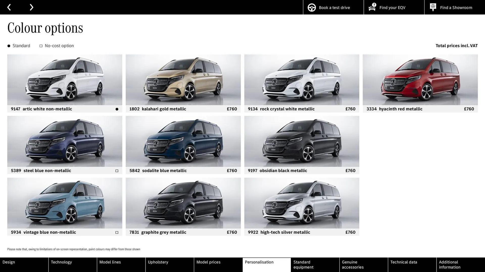The width and height of the screenshot is (485, 272).
Task: Click the Find your EQV car icon
Action: coord(372,8)
